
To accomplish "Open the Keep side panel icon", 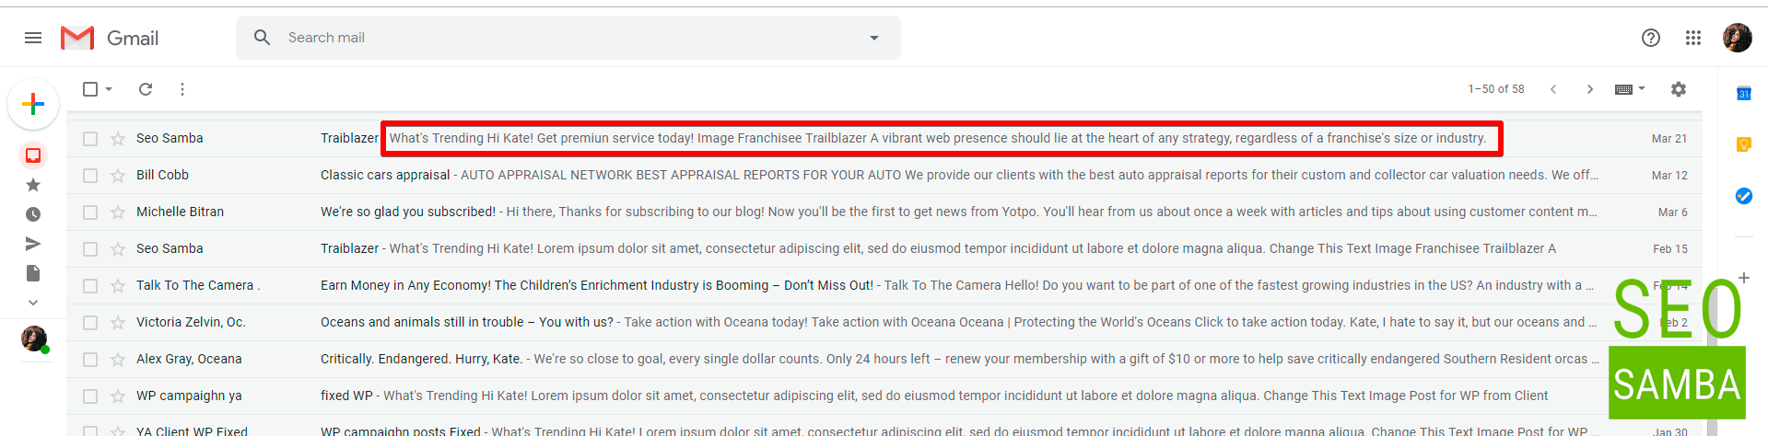I will point(1744,144).
